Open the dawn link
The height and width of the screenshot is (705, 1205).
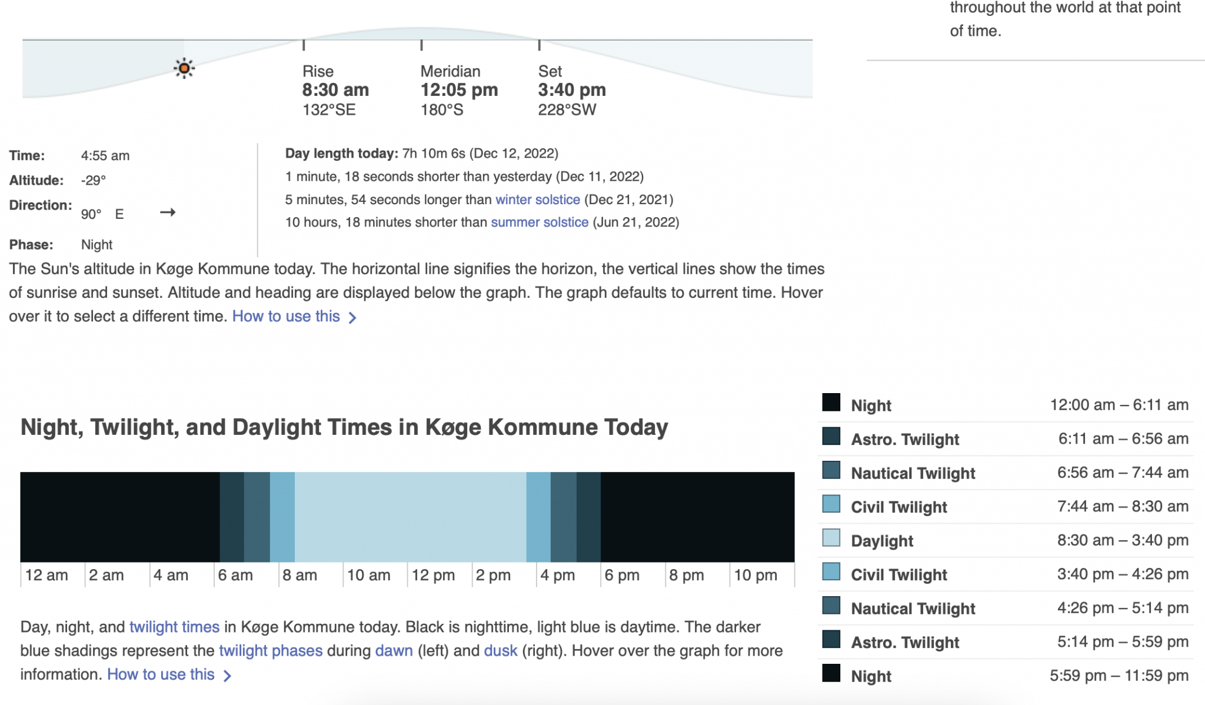tap(394, 651)
